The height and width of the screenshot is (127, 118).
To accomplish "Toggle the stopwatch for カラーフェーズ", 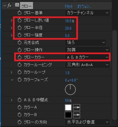I will click(x=20, y=80).
